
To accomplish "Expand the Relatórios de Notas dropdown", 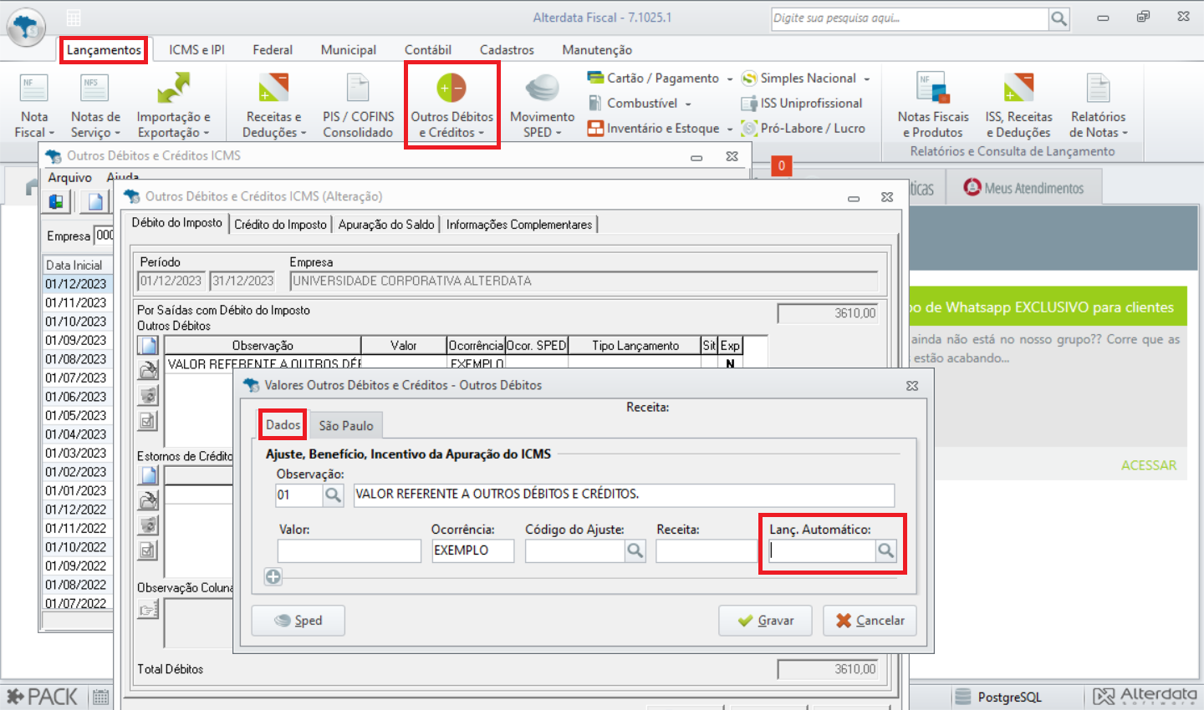I will coord(1125,134).
